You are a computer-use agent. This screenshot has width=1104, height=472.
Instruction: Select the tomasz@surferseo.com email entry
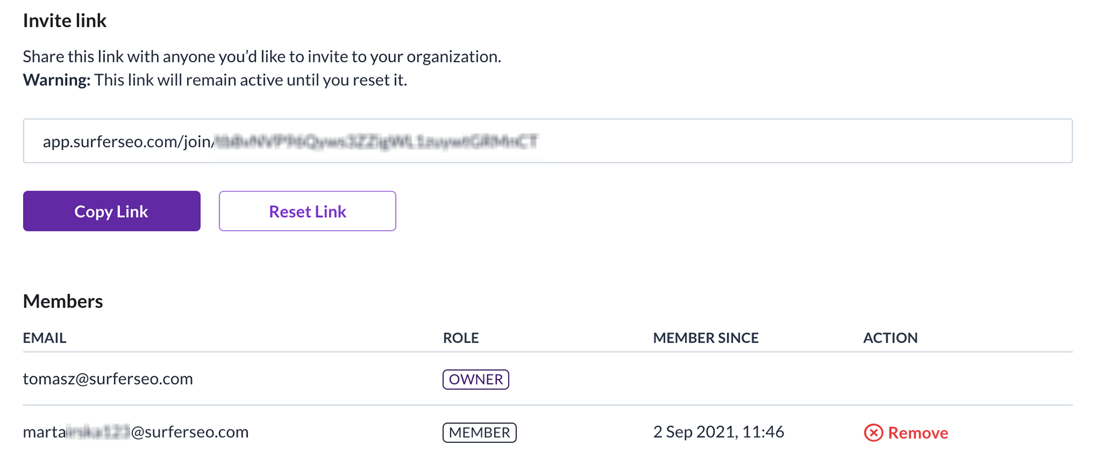pos(108,379)
